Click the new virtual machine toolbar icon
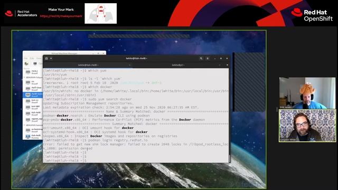The image size is (338, 190). click(x=27, y=64)
